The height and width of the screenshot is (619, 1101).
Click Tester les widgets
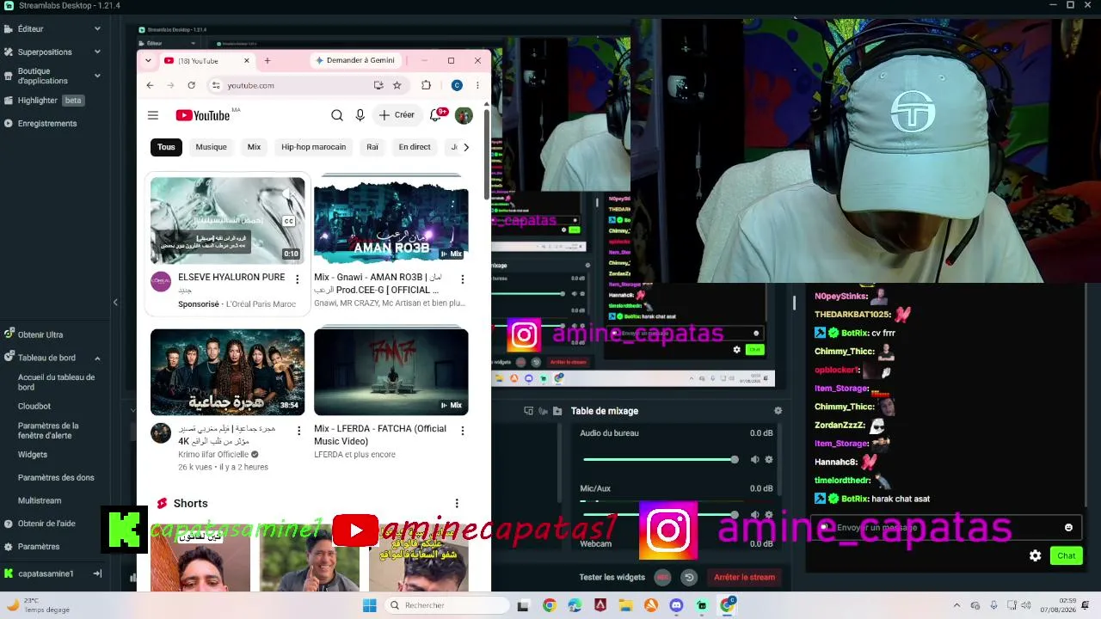[612, 578]
